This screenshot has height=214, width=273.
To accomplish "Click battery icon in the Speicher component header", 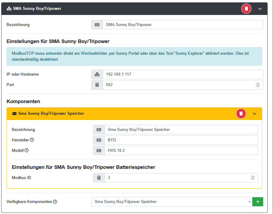I will (14, 114).
